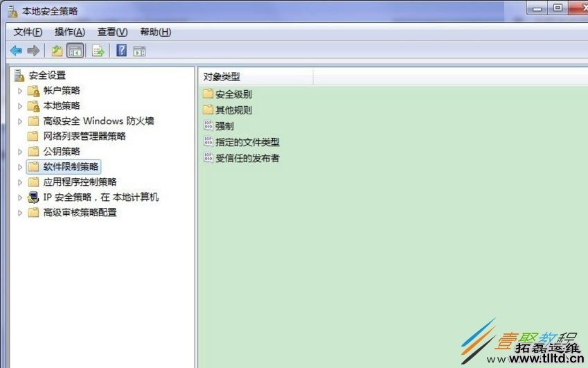
Task: Select the 安全设置 root label
Action: point(47,76)
